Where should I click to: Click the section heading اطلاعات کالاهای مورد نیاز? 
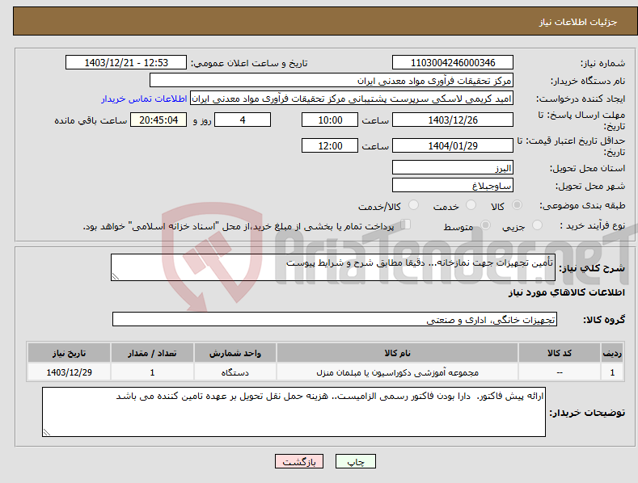tap(566, 292)
